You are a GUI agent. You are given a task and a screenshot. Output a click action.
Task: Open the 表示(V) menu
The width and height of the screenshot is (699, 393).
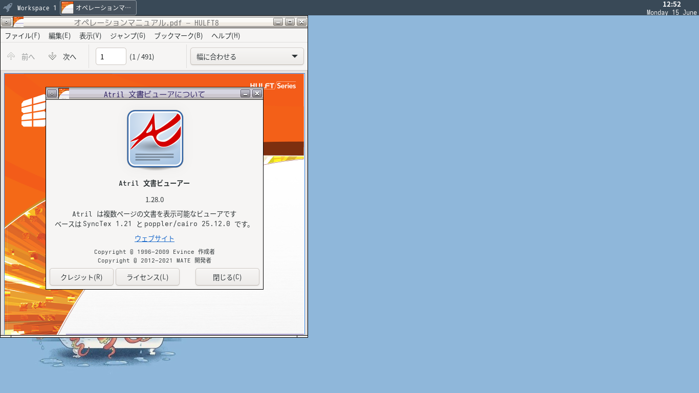tap(91, 36)
